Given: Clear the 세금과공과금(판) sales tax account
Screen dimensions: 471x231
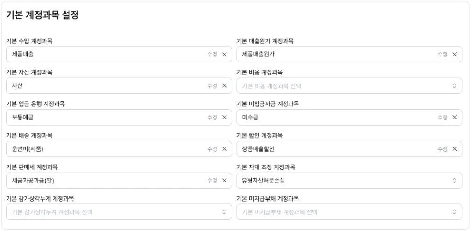Looking at the screenshot, I should click(x=224, y=181).
